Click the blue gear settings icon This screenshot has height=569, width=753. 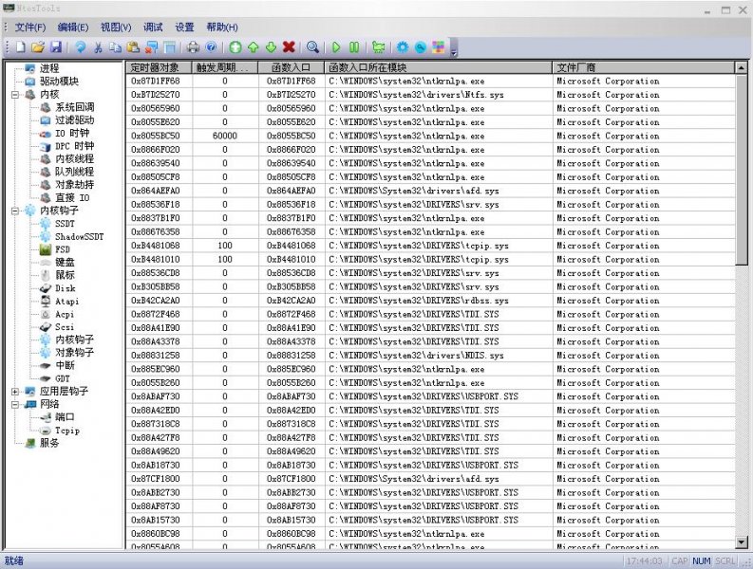[403, 47]
